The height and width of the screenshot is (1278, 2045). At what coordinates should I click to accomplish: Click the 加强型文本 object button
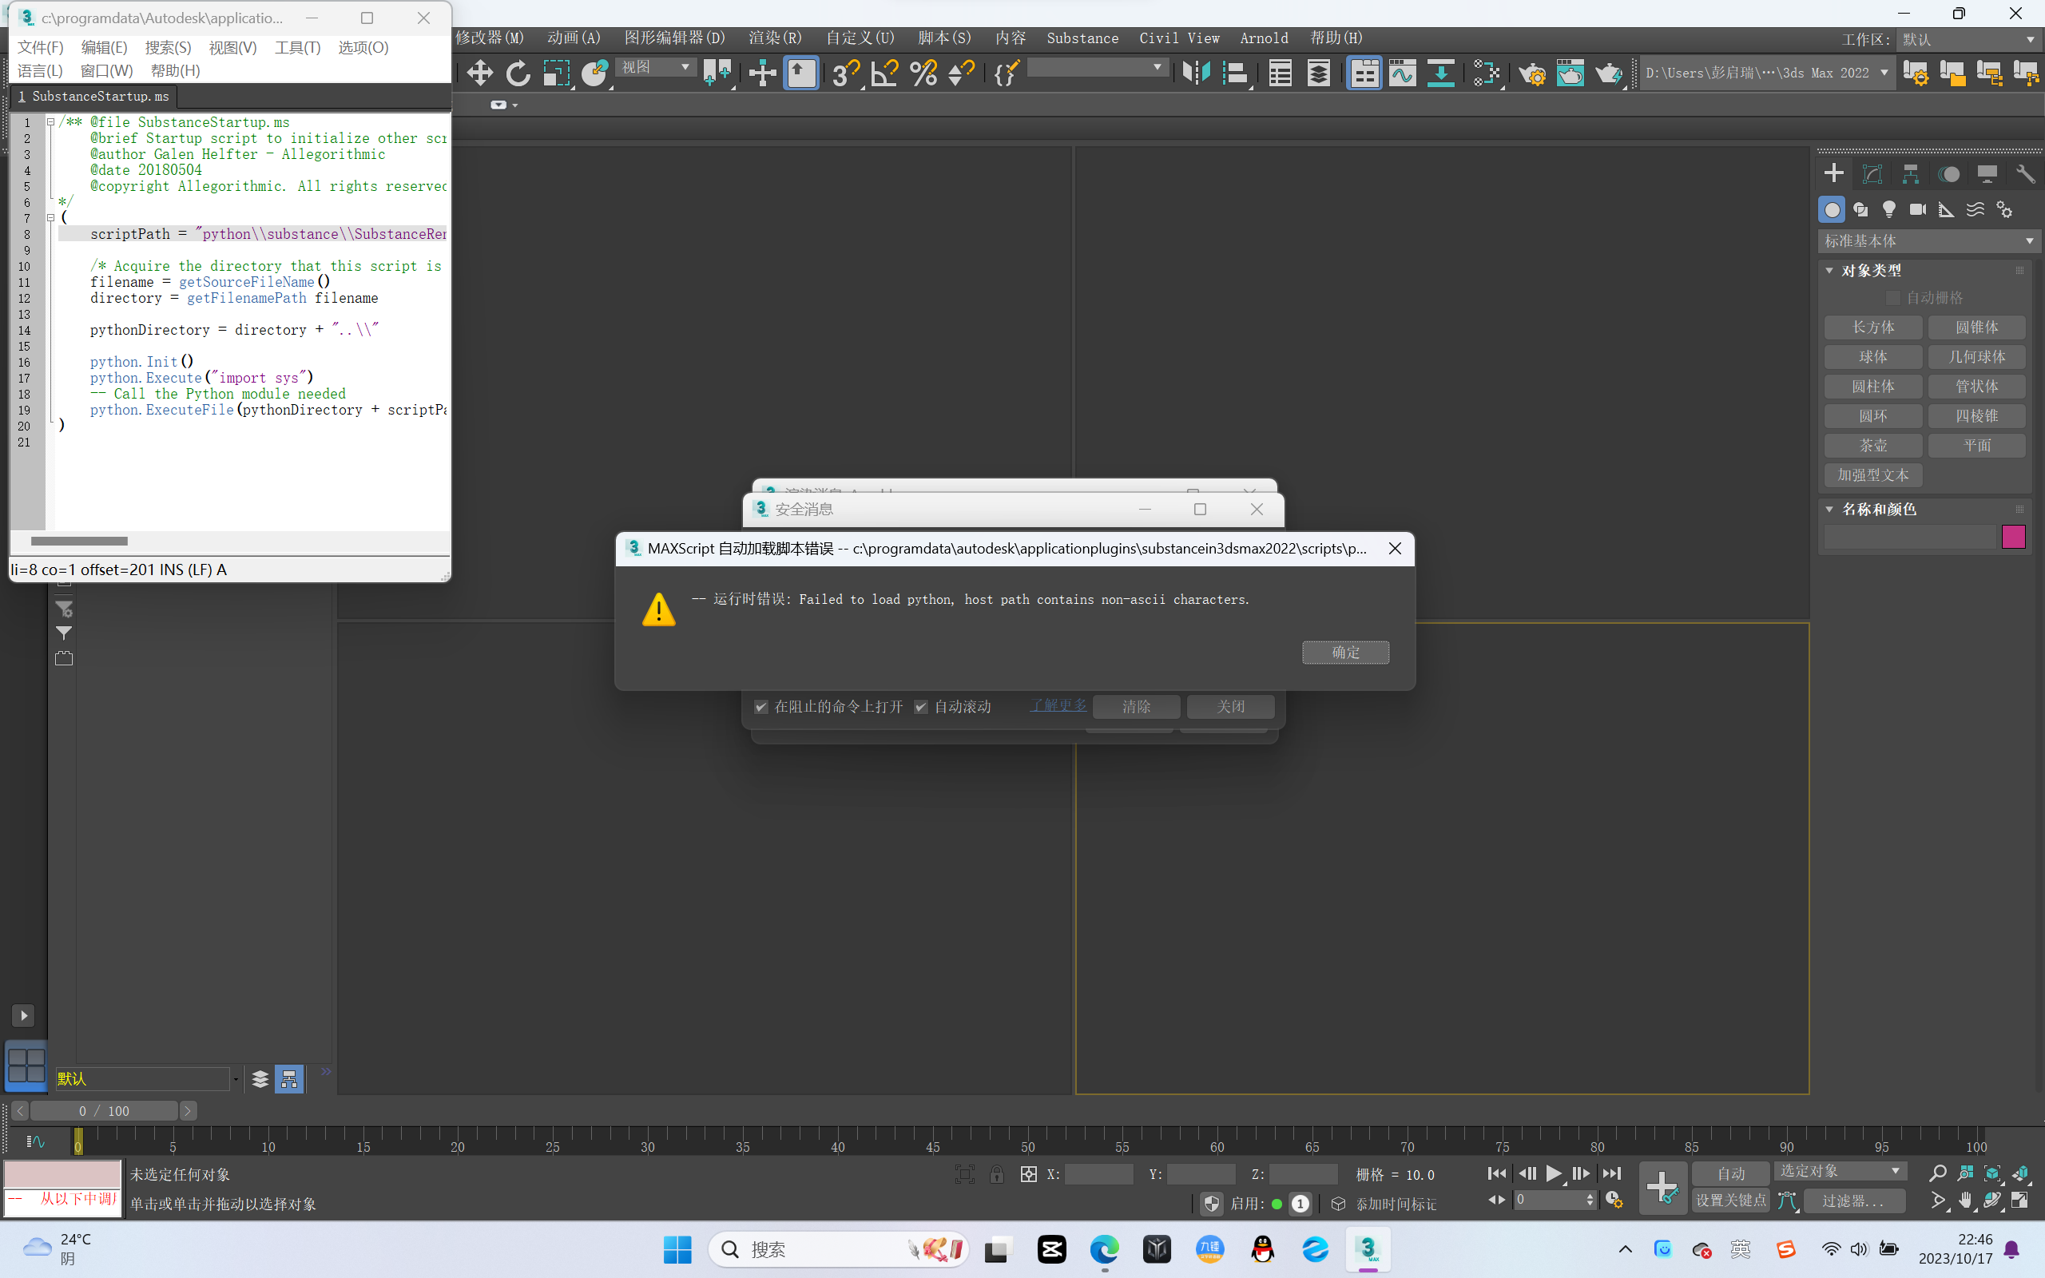1872,475
